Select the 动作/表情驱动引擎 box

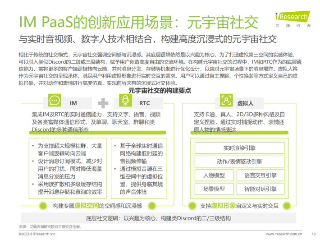(x=239, y=162)
